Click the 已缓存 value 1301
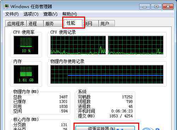 point(63,101)
